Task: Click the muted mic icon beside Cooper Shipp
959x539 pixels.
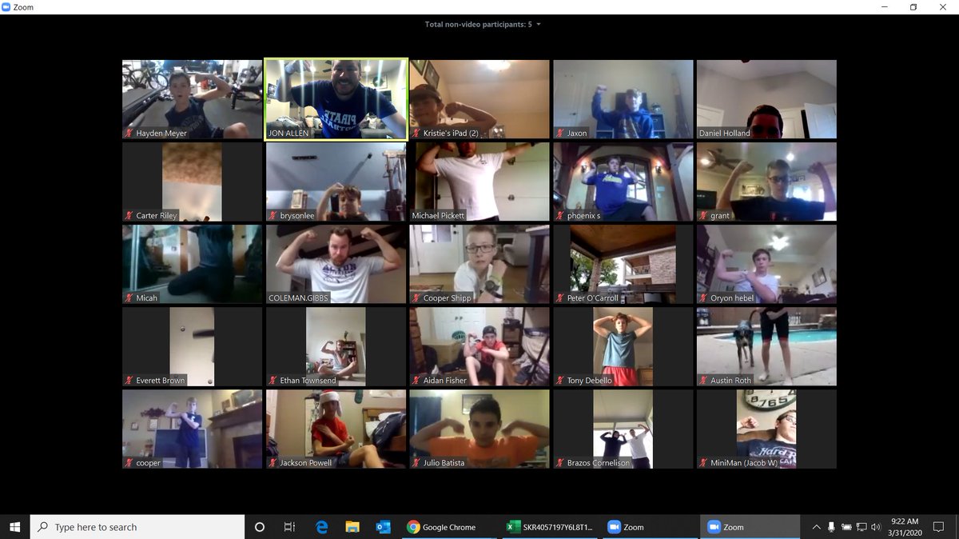Action: pos(416,298)
